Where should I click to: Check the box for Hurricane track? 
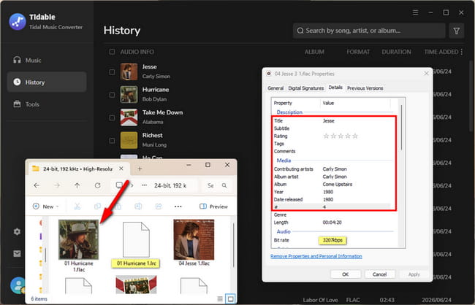[112, 95]
